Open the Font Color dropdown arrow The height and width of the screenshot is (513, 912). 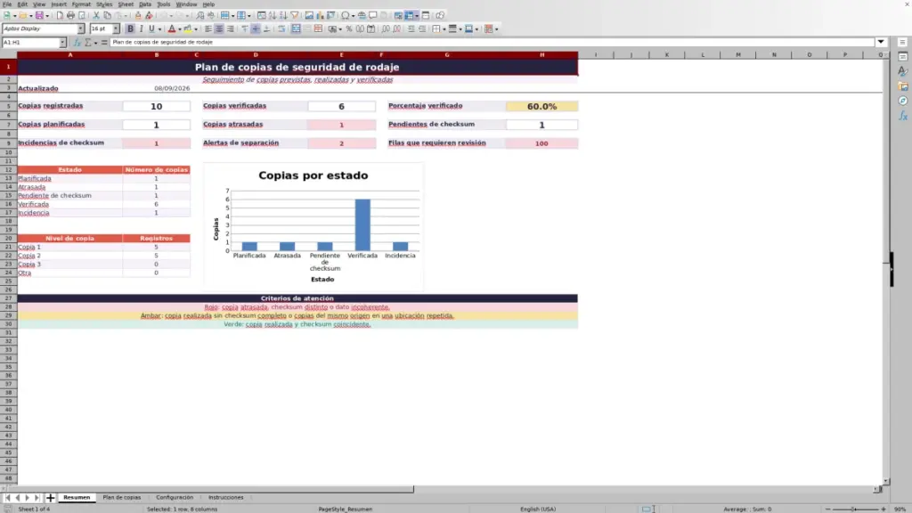coord(180,28)
